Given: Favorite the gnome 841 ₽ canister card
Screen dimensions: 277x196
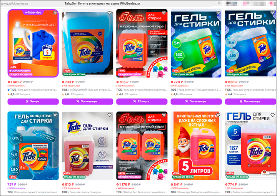Looking at the screenshot, I should pos(218,115).
